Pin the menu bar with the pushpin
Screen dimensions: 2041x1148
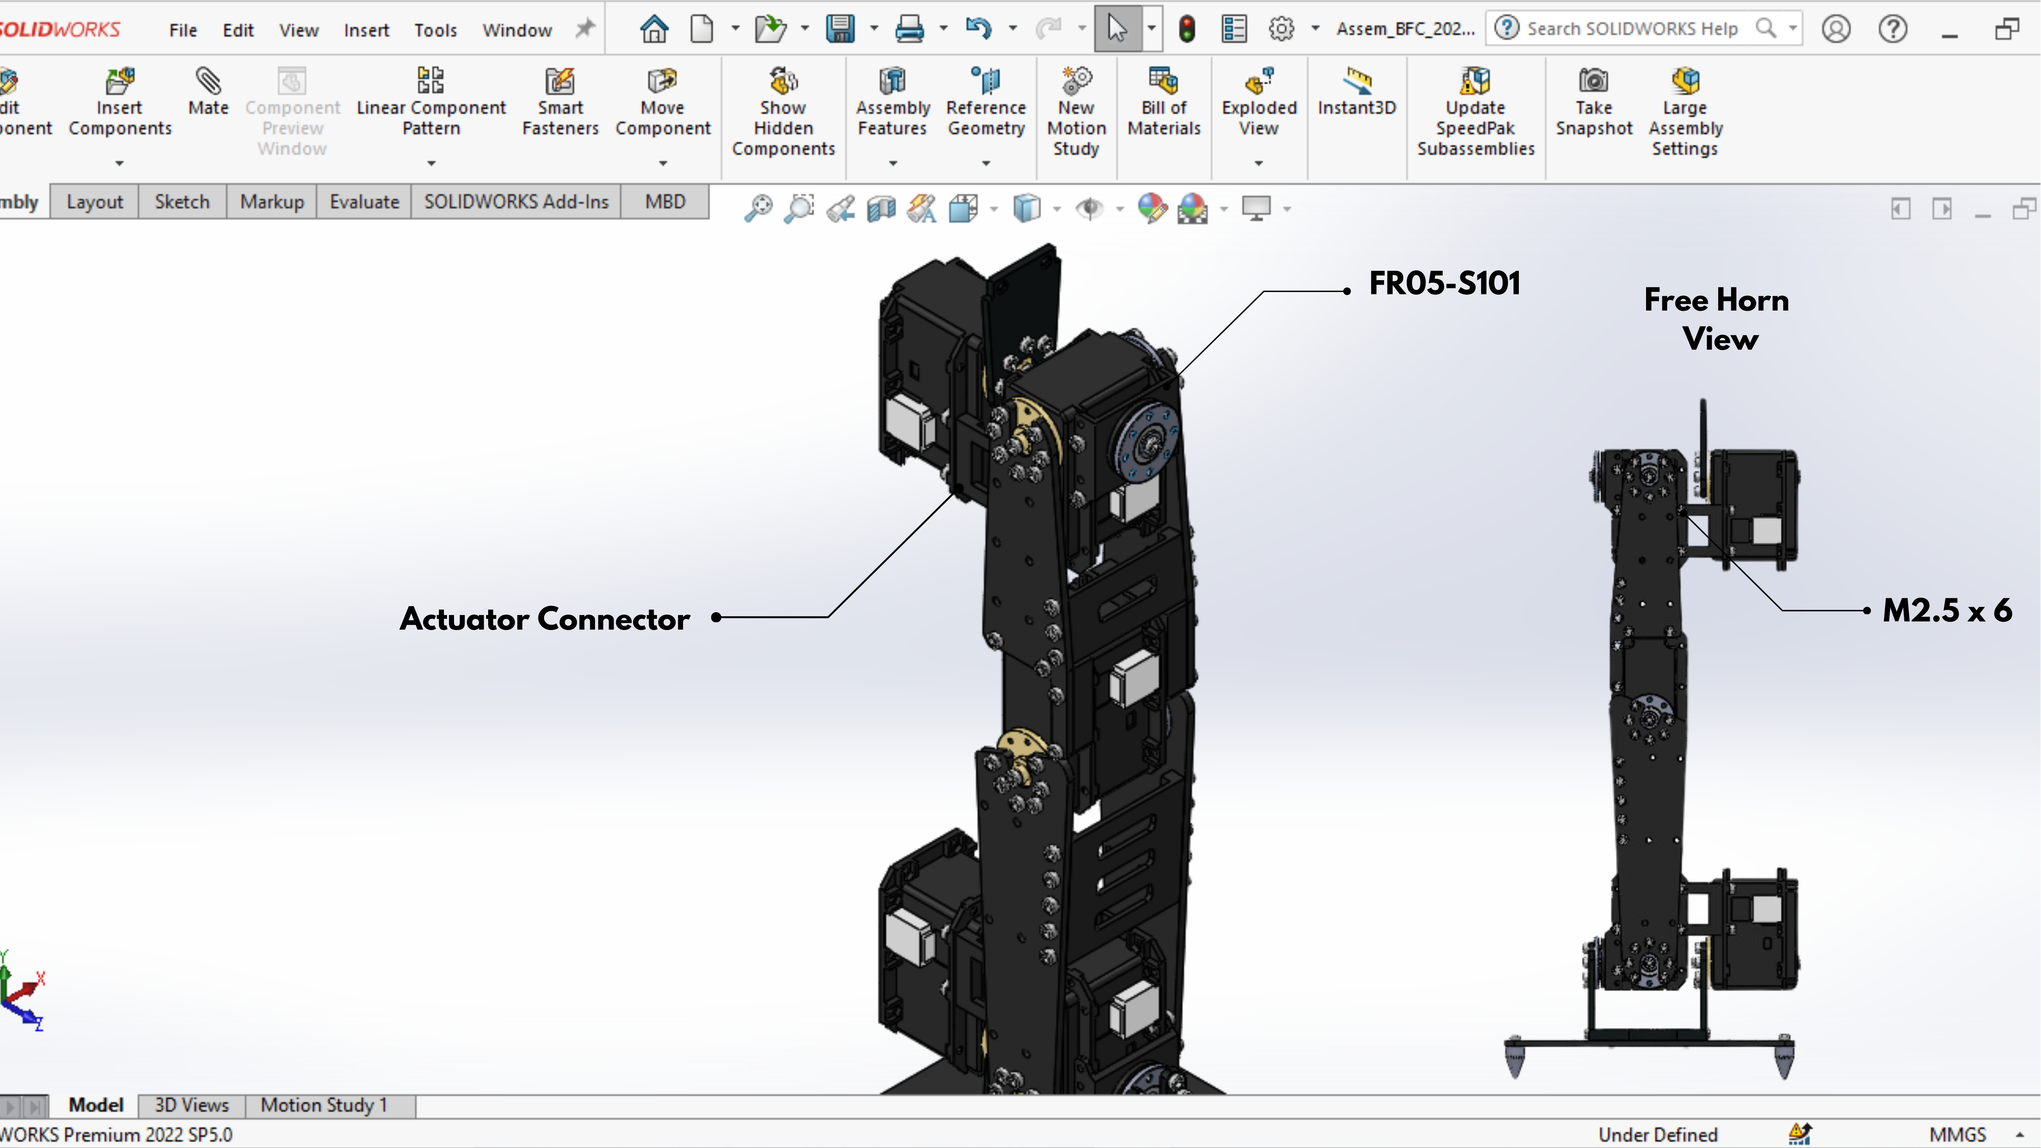[585, 29]
